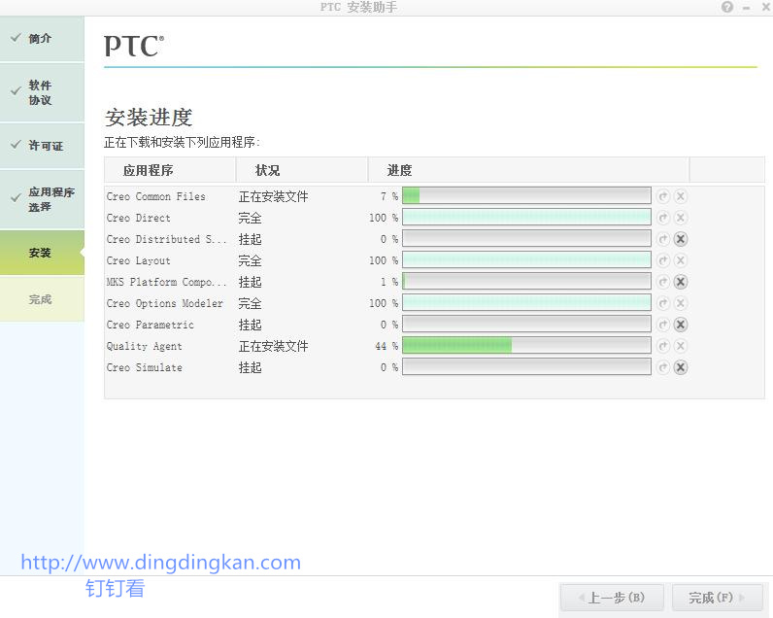The width and height of the screenshot is (773, 618).
Task: Open the 简介 step in sidebar
Action: pos(42,39)
